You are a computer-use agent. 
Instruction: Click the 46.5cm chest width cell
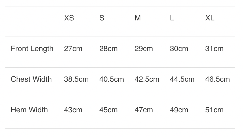click(x=217, y=79)
